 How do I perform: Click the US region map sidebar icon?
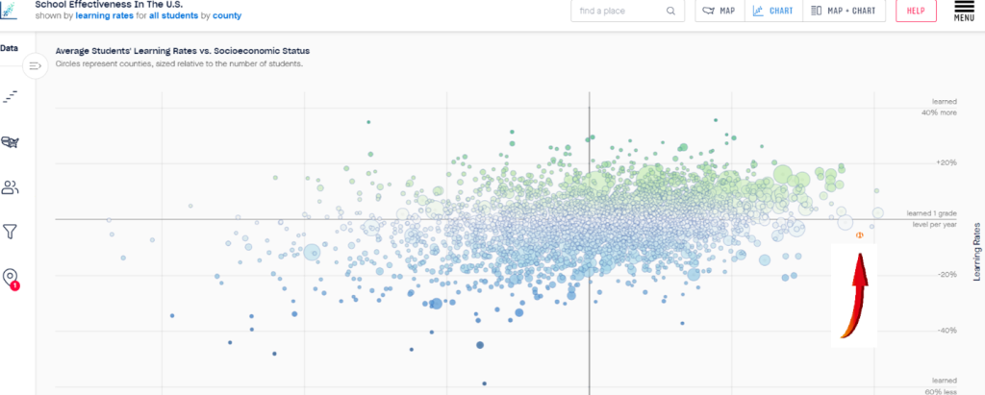pyautogui.click(x=11, y=142)
